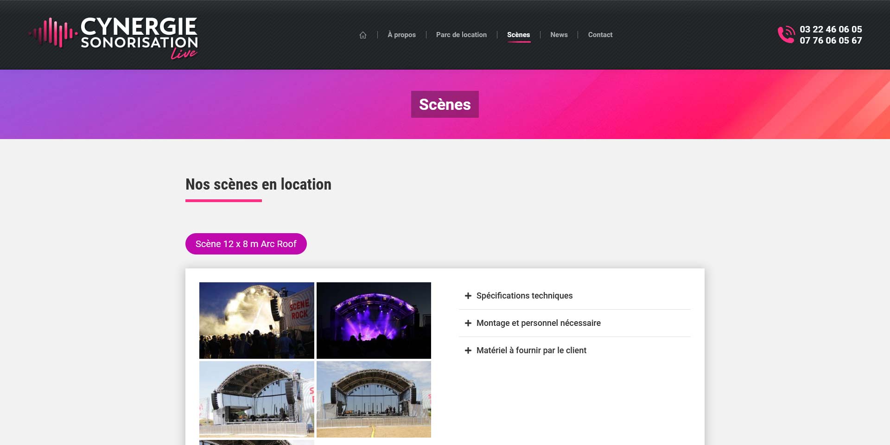Select the Scènes navigation item

518,35
